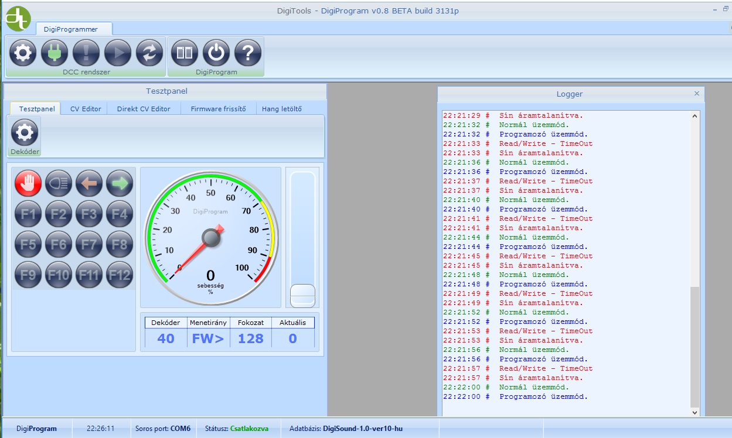The width and height of the screenshot is (732, 438).
Task: Click the two-column panel layout icon
Action: click(x=185, y=53)
